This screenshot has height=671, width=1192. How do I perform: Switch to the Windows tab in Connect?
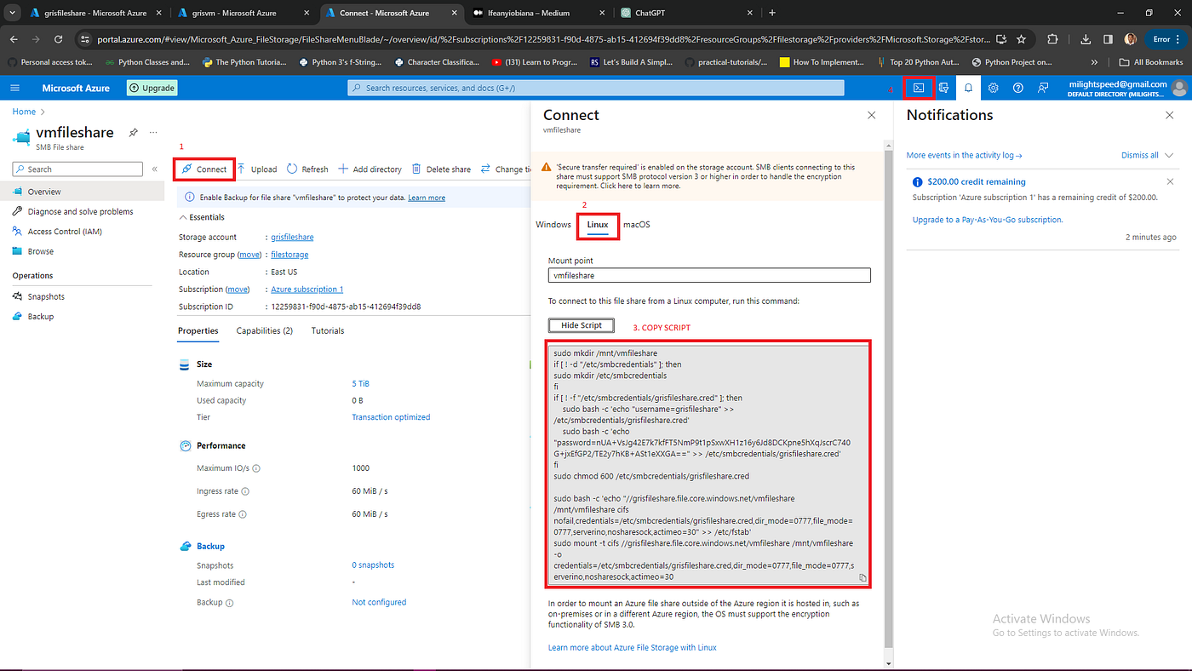(553, 225)
